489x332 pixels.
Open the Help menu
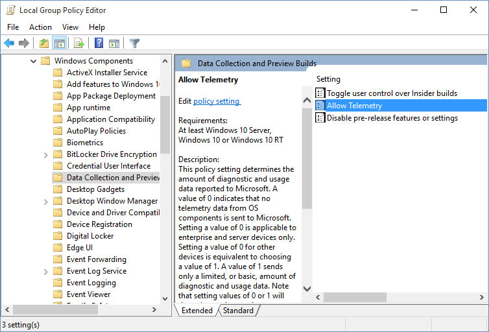point(97,27)
